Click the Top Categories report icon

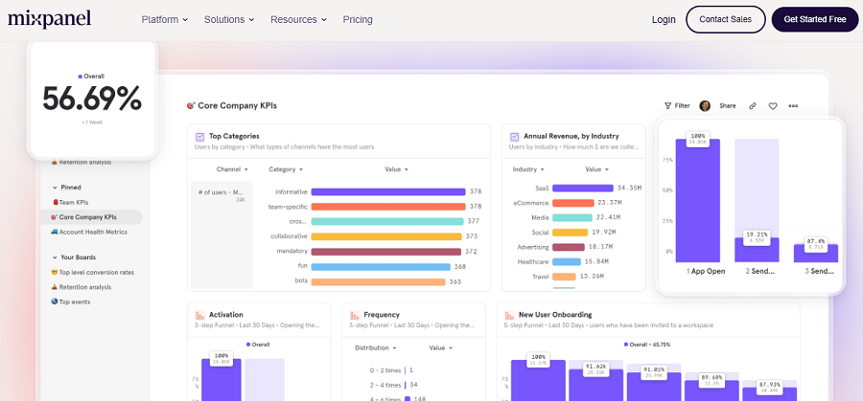coord(199,136)
